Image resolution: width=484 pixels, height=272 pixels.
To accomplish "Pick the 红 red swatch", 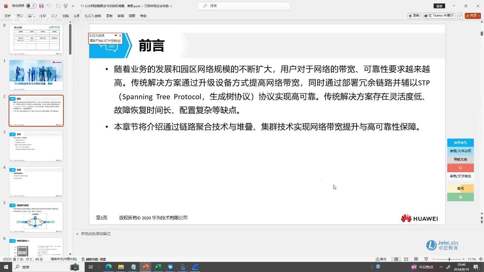I will 460,168.
